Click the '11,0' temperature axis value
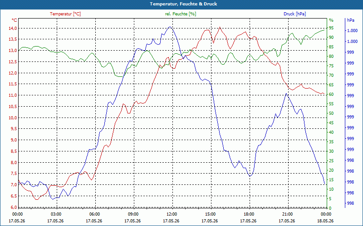363x226 pixels. pos(13,95)
